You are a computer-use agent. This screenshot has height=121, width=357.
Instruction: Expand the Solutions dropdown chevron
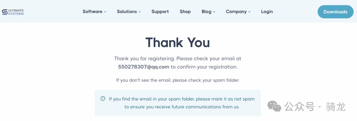[139, 12]
